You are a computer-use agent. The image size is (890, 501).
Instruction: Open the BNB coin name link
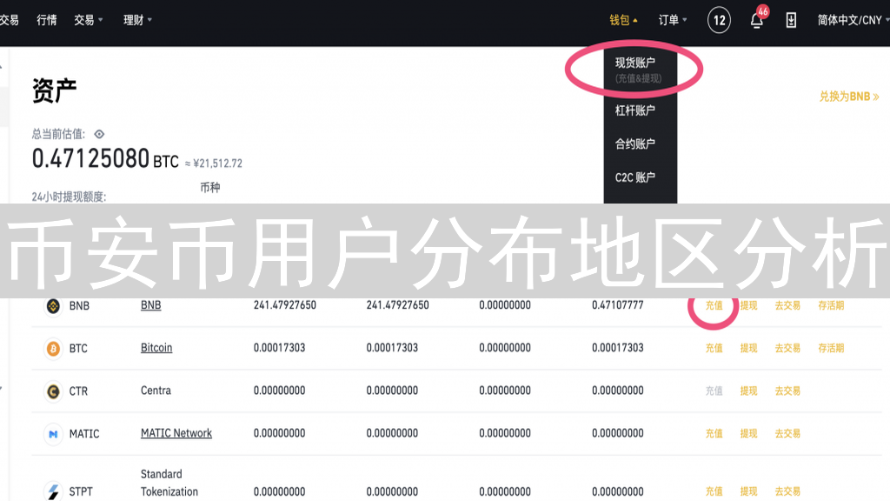(151, 305)
